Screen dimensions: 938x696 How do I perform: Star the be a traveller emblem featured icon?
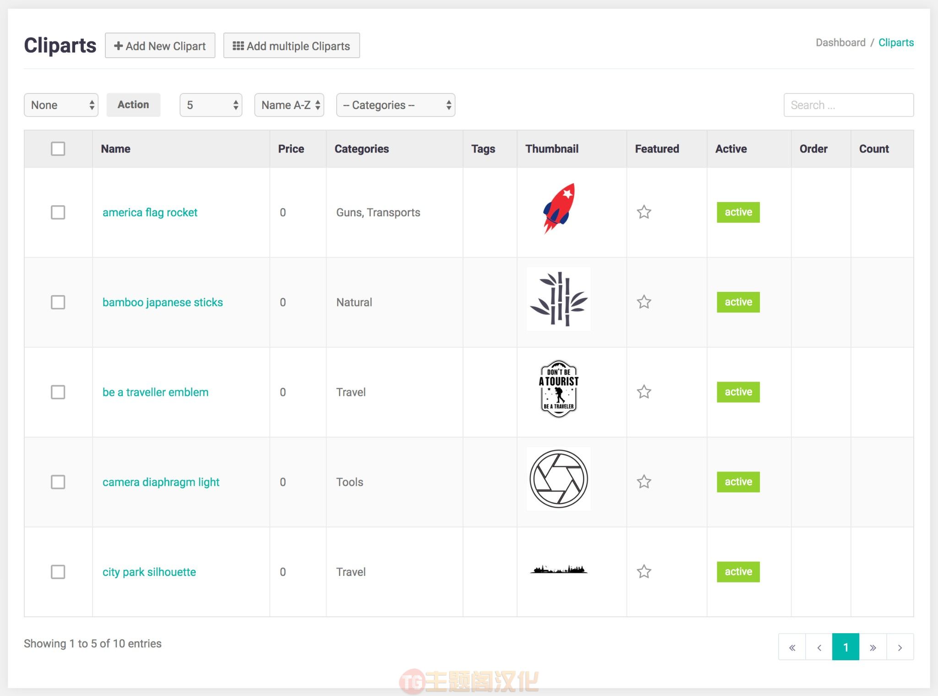tap(644, 392)
